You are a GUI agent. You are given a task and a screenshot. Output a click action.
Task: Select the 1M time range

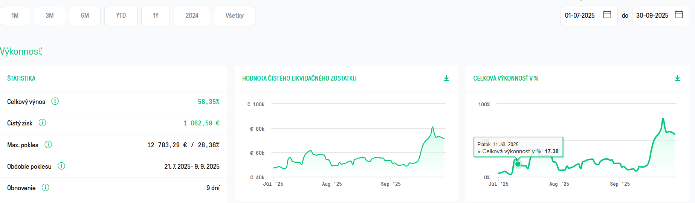pos(15,16)
